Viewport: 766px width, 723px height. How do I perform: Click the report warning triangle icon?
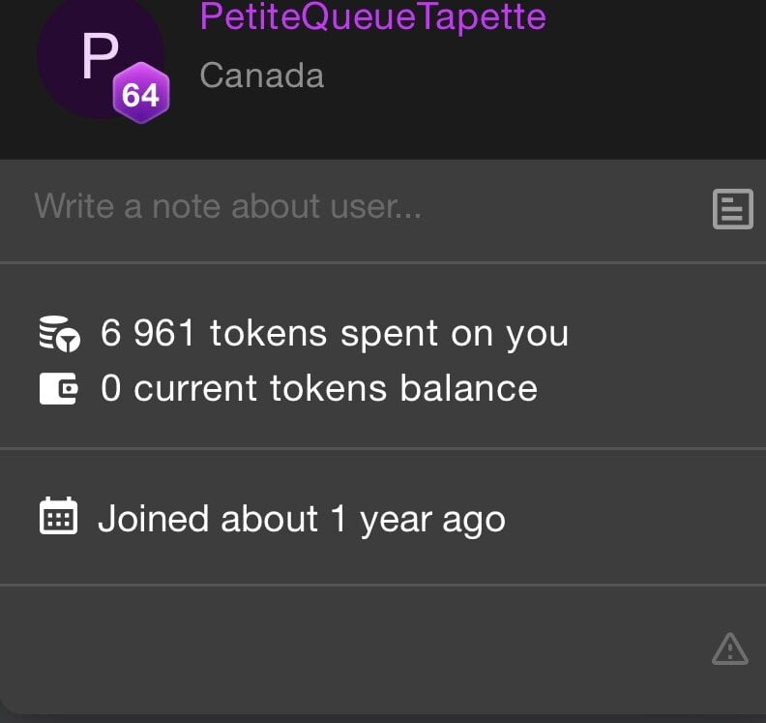click(729, 648)
